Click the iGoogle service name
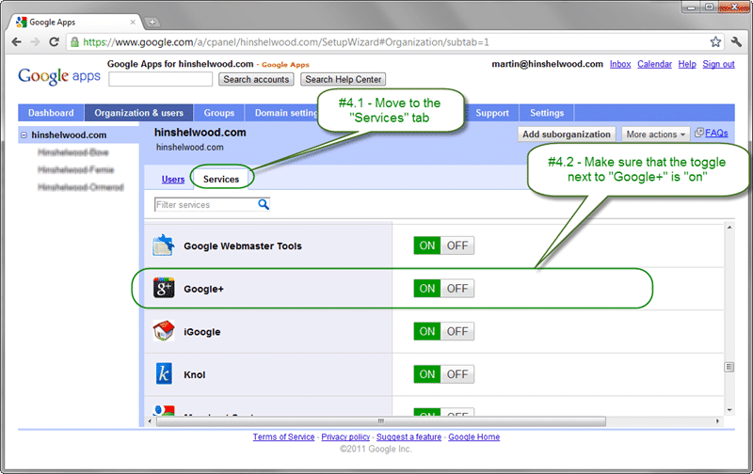Image resolution: width=753 pixels, height=474 pixels. click(x=201, y=331)
